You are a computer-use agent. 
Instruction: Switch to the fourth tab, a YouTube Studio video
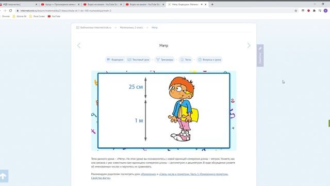pyautogui.click(x=145, y=5)
